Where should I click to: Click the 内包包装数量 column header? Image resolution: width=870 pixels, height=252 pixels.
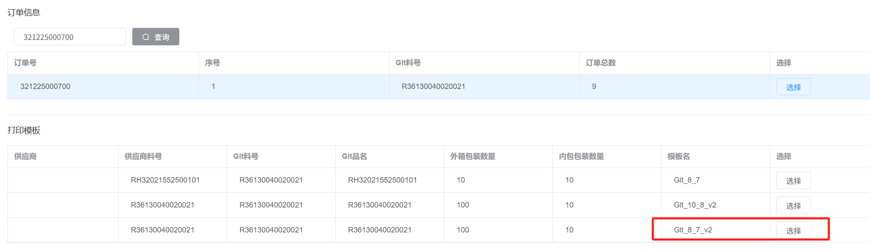[x=581, y=156]
